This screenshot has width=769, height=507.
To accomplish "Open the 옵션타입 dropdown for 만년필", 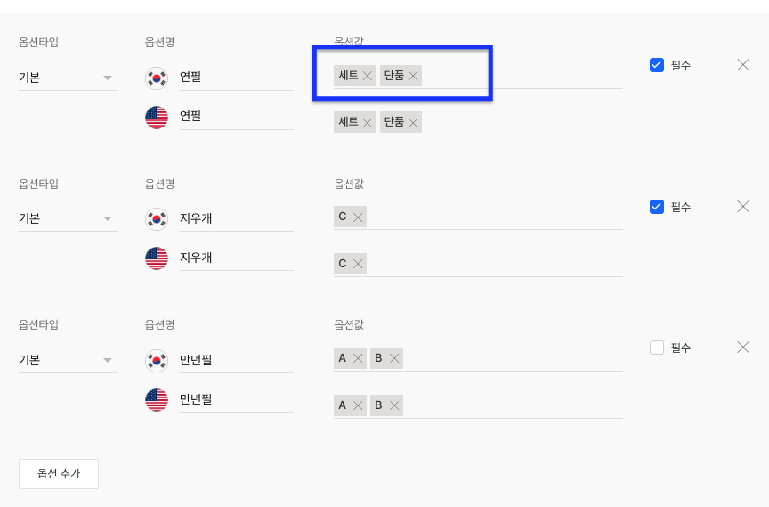I will 68,360.
